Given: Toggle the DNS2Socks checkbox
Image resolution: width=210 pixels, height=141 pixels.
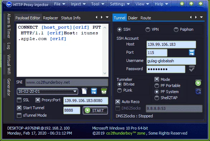Looking at the screenshot, I should pos(118,108).
